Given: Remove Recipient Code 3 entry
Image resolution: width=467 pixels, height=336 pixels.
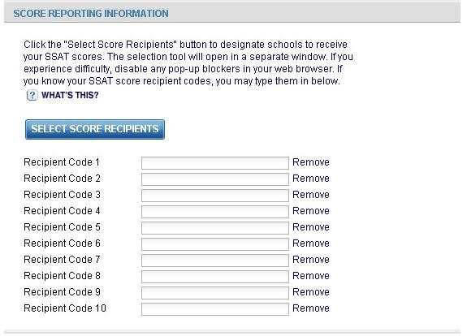Looking at the screenshot, I should point(311,195).
